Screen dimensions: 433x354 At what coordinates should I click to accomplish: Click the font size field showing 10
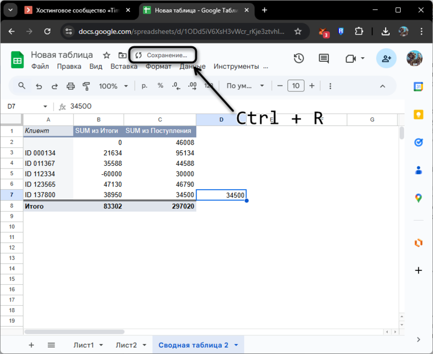(x=296, y=86)
